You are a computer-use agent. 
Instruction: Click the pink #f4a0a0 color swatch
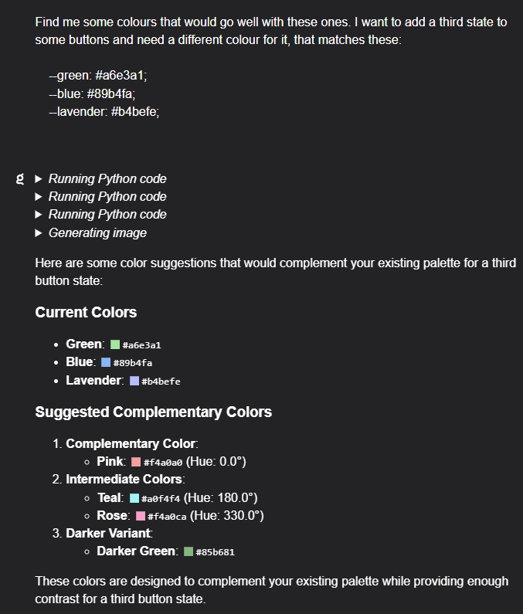coord(136,462)
